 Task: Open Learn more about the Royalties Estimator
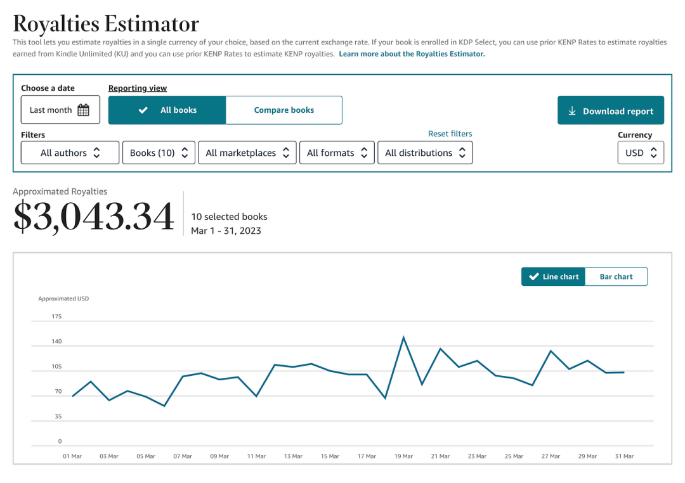click(x=412, y=55)
